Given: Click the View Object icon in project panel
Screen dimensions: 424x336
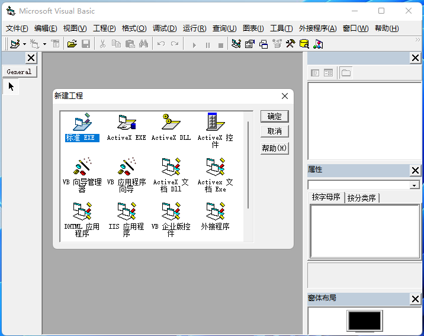Looking at the screenshot, I should 328,73.
